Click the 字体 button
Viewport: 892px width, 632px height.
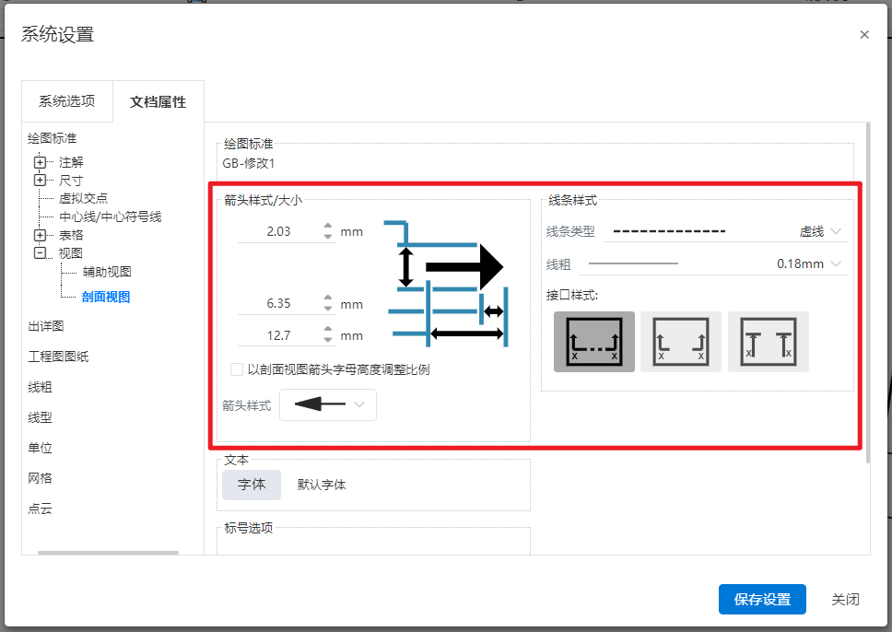click(x=252, y=485)
